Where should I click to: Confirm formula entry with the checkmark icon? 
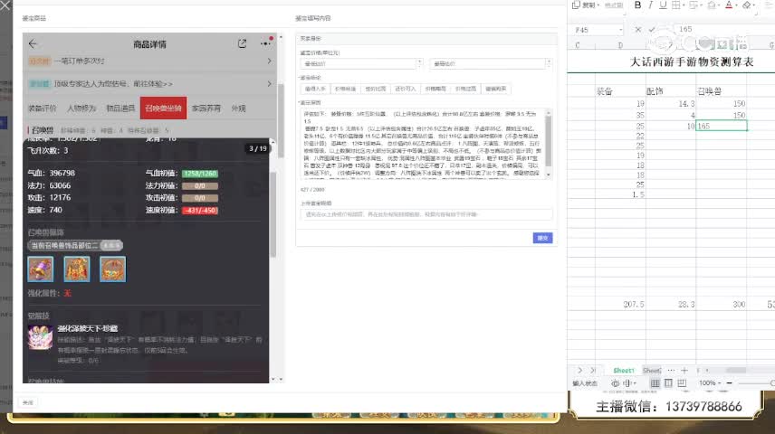coord(652,30)
